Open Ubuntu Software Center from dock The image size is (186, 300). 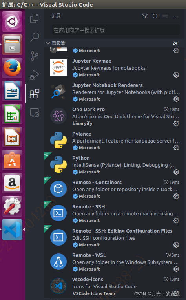point(12,160)
